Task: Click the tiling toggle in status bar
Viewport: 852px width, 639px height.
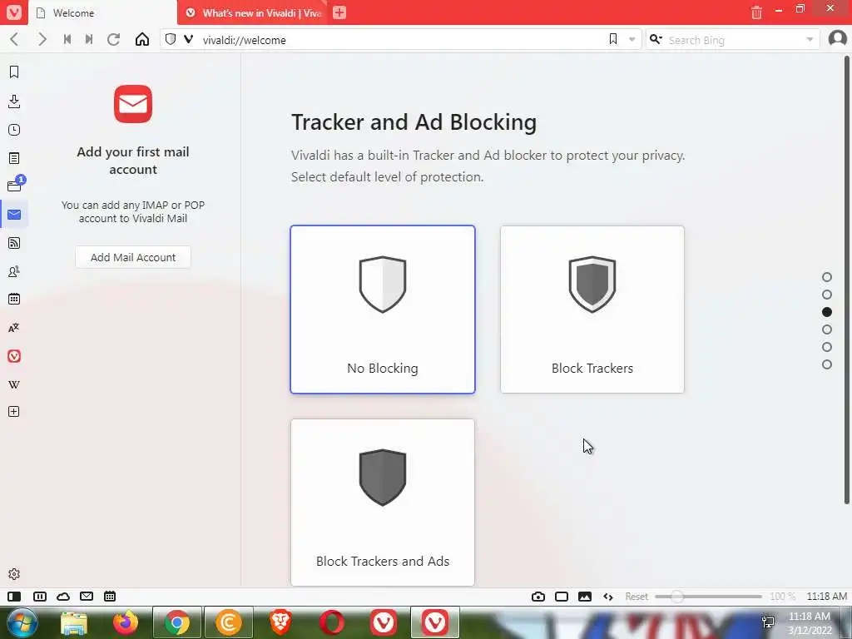Action: tap(40, 596)
